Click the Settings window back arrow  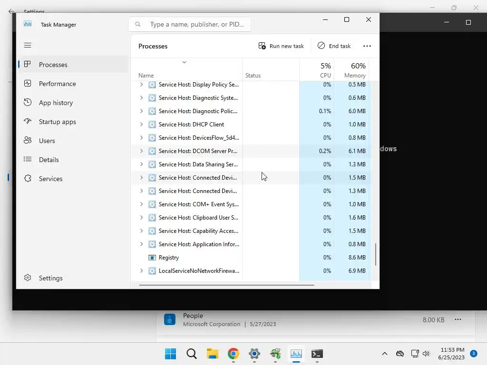11,11
